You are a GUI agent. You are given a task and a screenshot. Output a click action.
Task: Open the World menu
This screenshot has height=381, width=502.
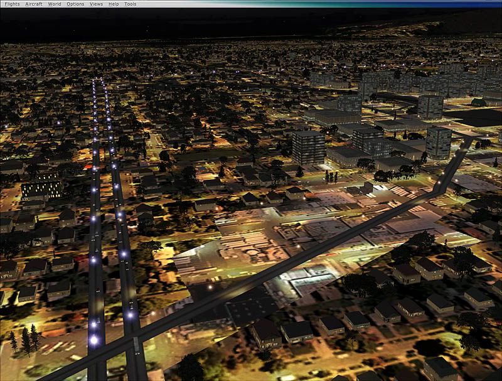55,4
